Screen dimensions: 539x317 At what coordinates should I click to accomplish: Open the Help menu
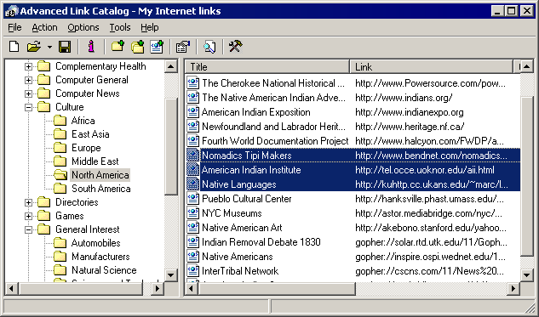(x=150, y=27)
